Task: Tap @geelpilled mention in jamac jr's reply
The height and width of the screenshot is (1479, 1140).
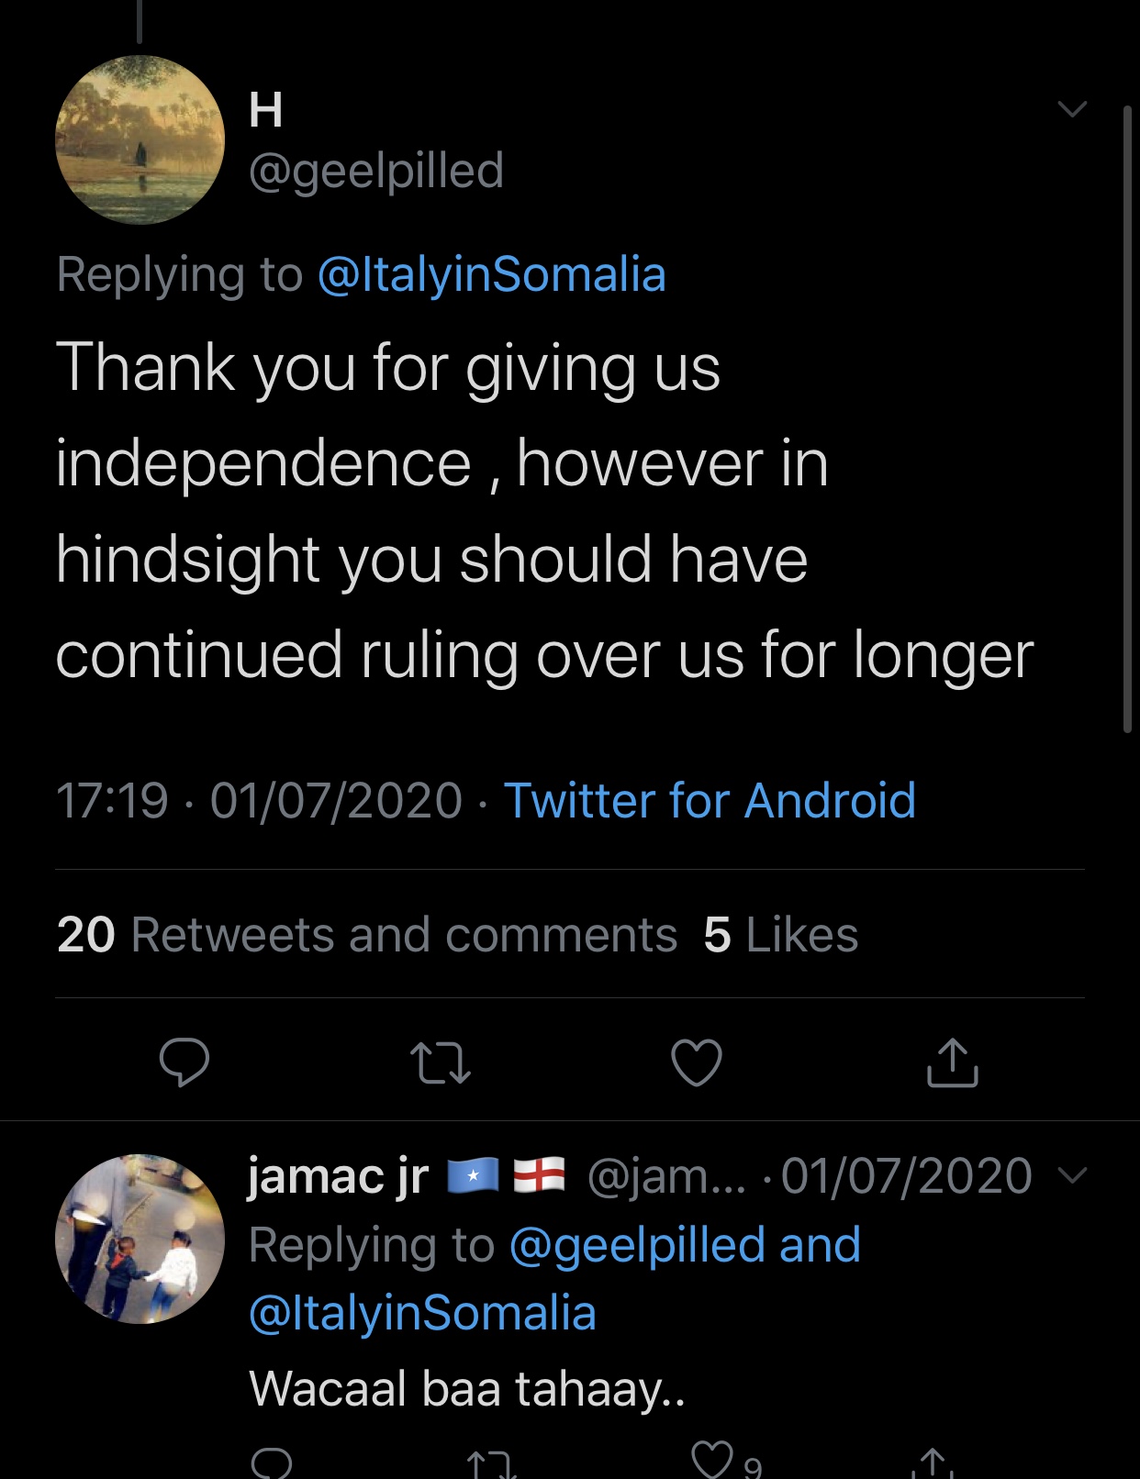Action: pos(637,1245)
